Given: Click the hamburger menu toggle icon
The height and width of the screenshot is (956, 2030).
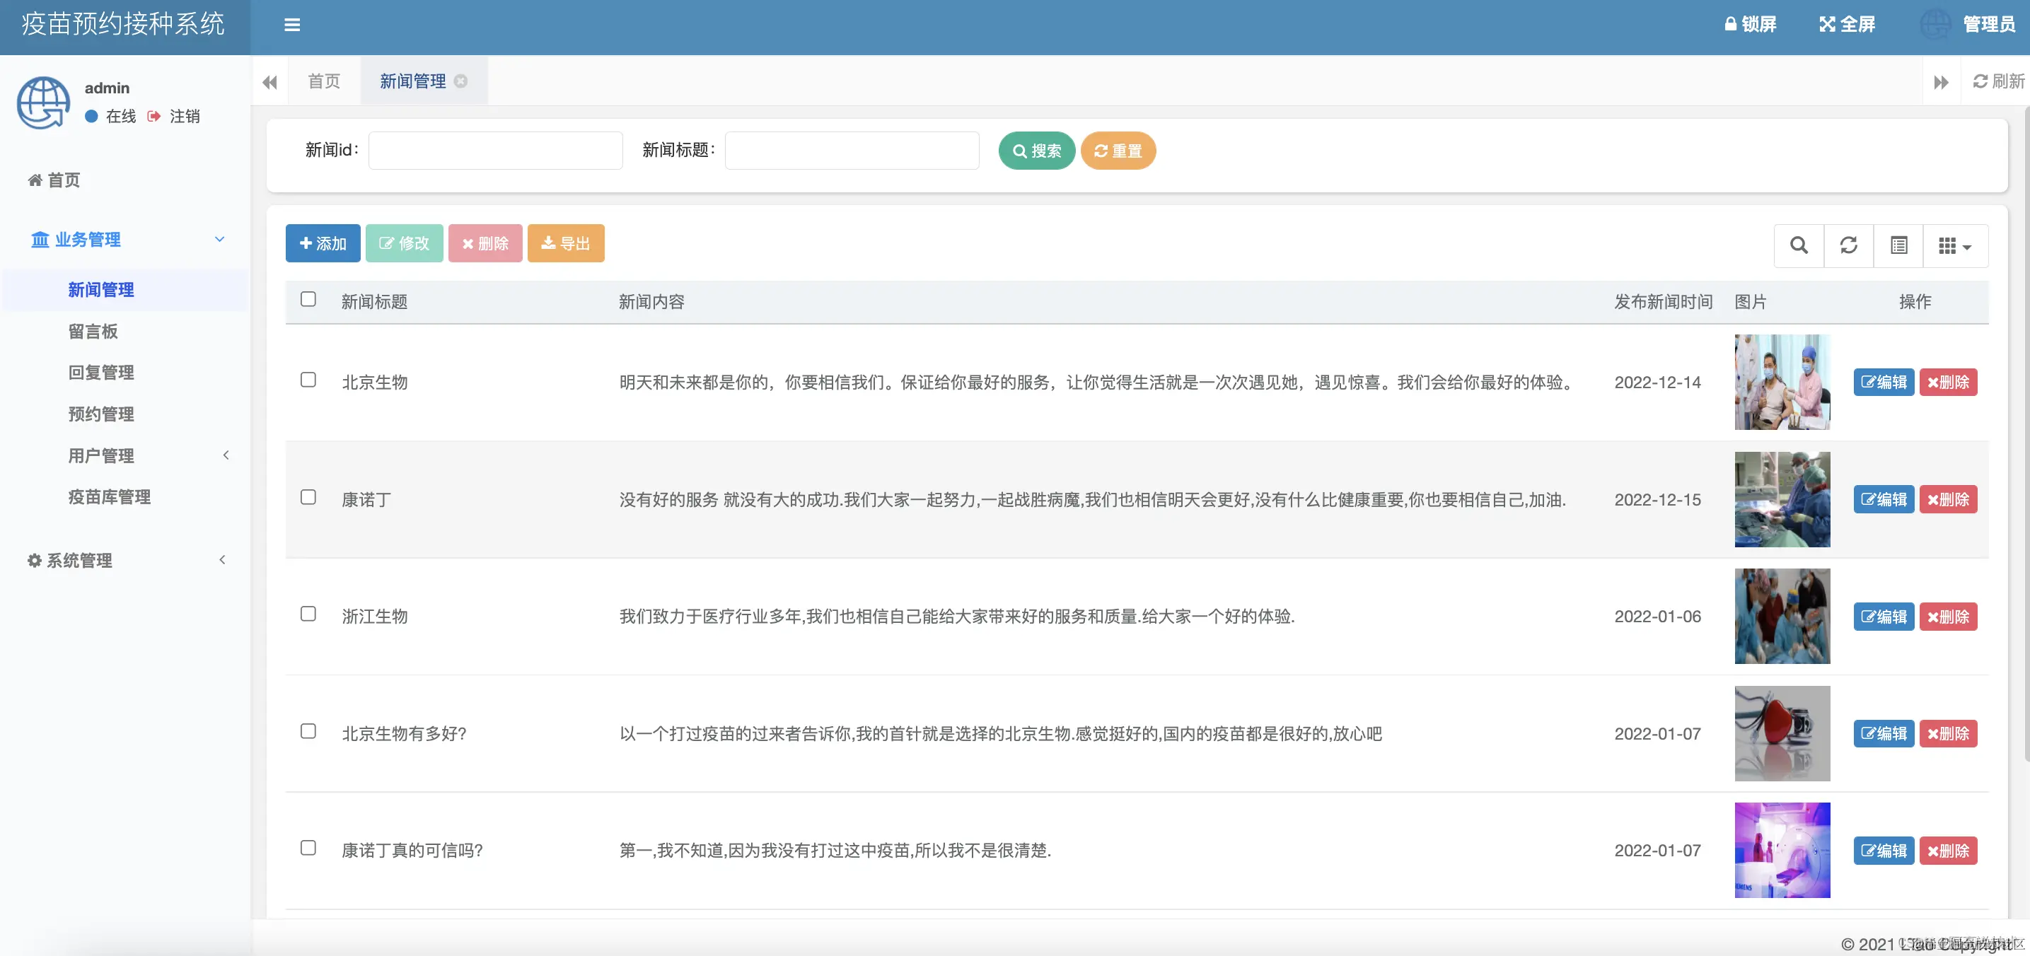Looking at the screenshot, I should coord(292,25).
